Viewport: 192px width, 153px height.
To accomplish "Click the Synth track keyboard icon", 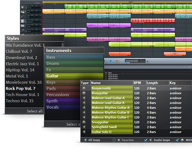I will (x=23, y=26).
